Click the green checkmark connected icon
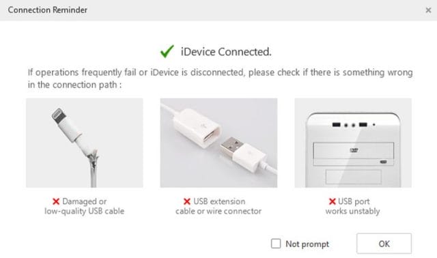Screen dimensions: 437x258 tap(167, 52)
